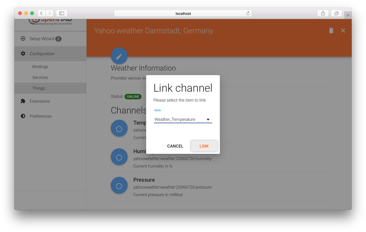This screenshot has width=366, height=232.
Task: Cancel the Link channel dialog
Action: (175, 146)
